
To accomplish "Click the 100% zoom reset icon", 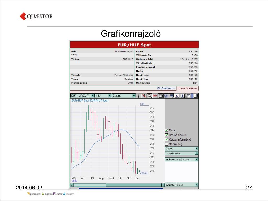I will (x=155, y=96).
